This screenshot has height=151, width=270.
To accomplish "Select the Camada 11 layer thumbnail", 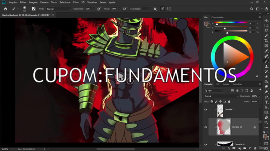I will [224, 127].
